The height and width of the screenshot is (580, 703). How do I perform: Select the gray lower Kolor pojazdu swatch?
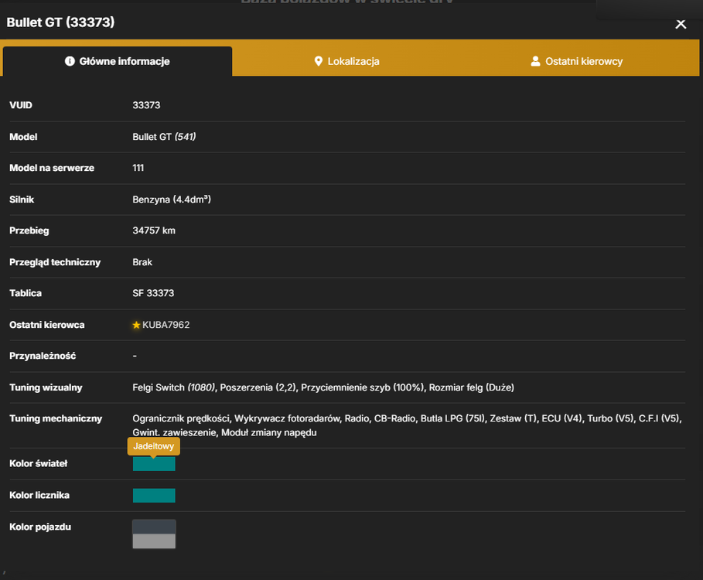(154, 541)
